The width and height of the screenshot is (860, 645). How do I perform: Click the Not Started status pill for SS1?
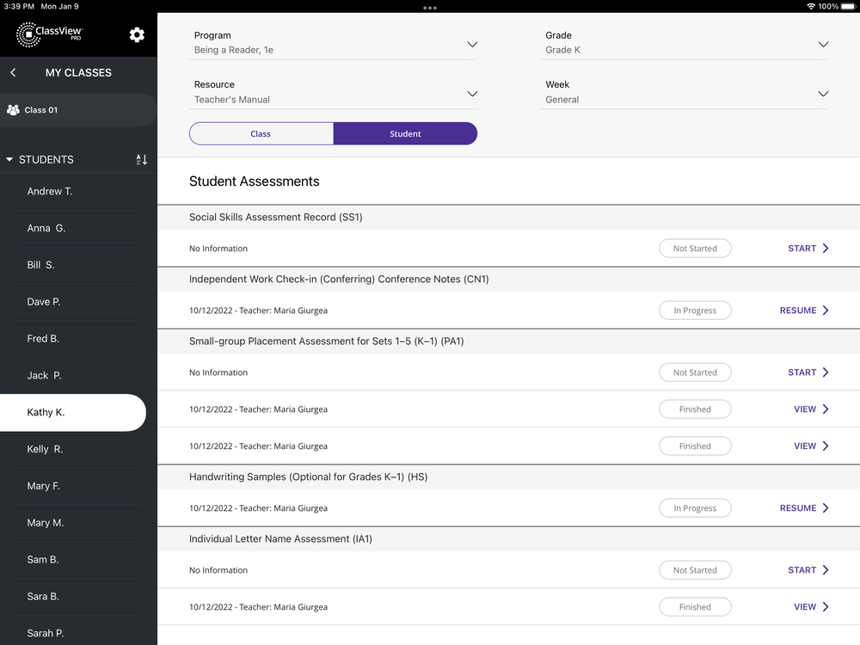[695, 248]
